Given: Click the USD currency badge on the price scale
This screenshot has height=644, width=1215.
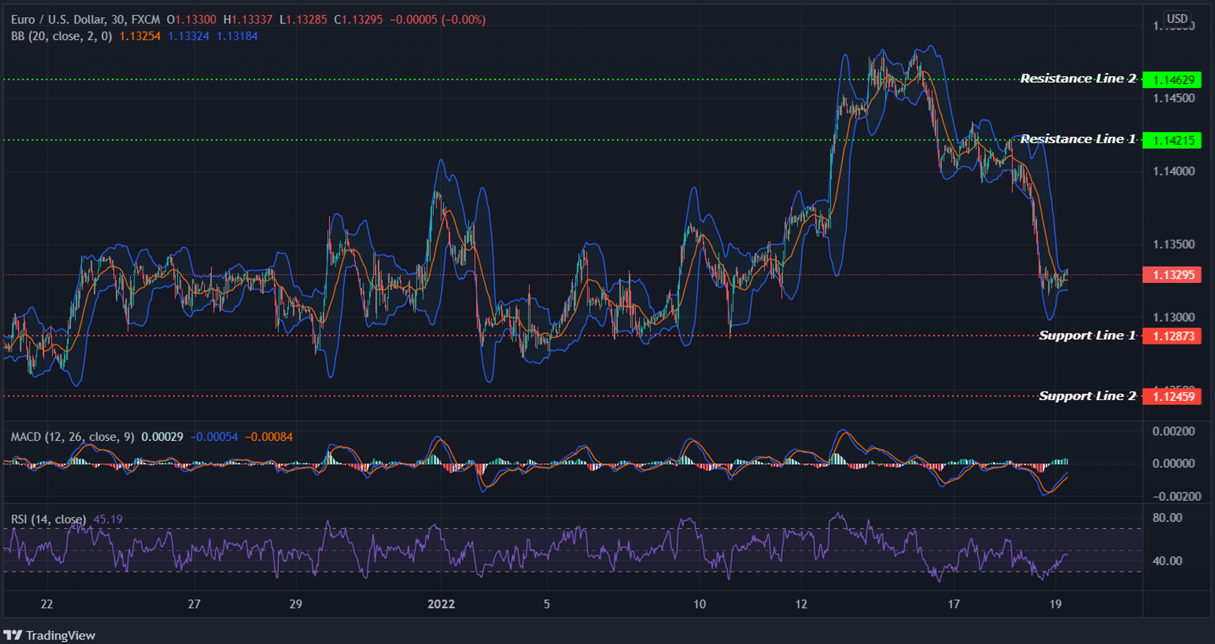Looking at the screenshot, I should tap(1176, 19).
